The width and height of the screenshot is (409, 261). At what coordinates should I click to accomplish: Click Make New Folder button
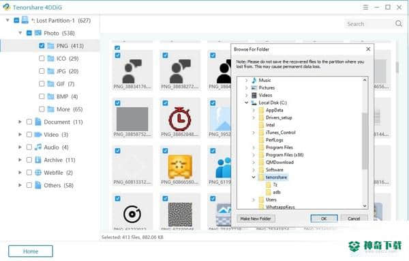[256, 219]
